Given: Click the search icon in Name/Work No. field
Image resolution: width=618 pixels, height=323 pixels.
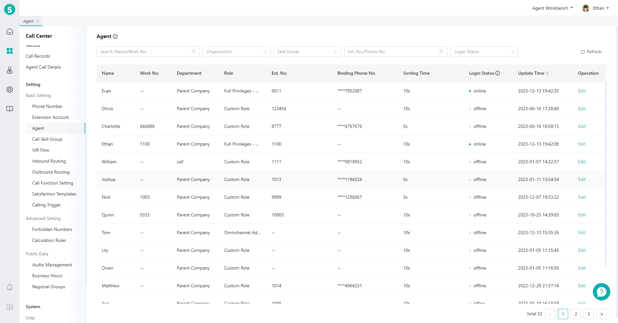Looking at the screenshot, I should [193, 52].
